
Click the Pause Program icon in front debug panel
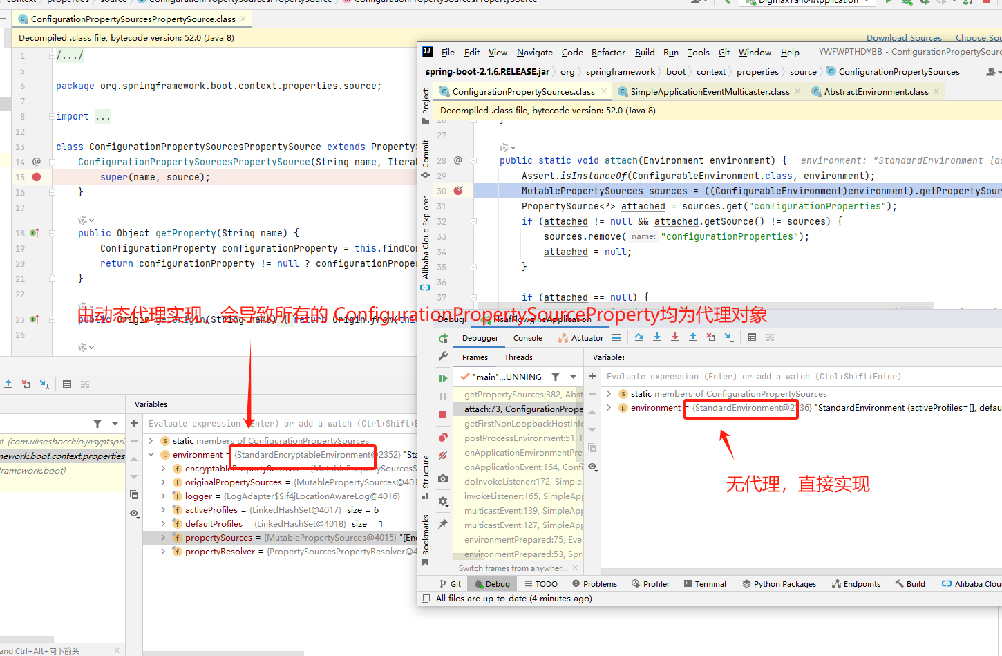[x=443, y=396]
